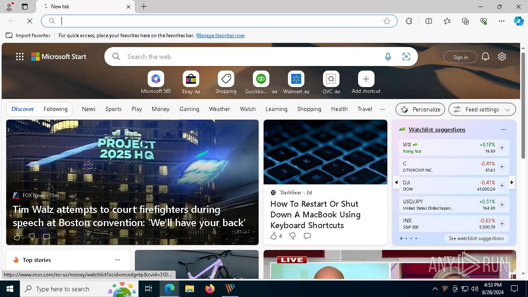Open browser Extensions puzzle icon
The width and height of the screenshot is (528, 297).
(409, 21)
